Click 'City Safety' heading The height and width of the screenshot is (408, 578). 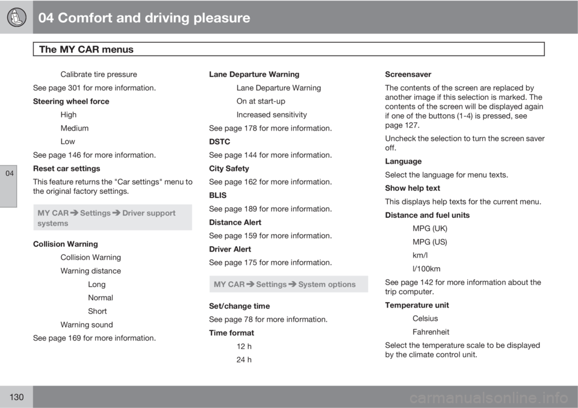tap(229, 168)
